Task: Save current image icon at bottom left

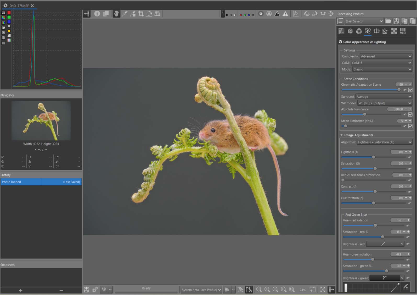Action: click(87, 289)
